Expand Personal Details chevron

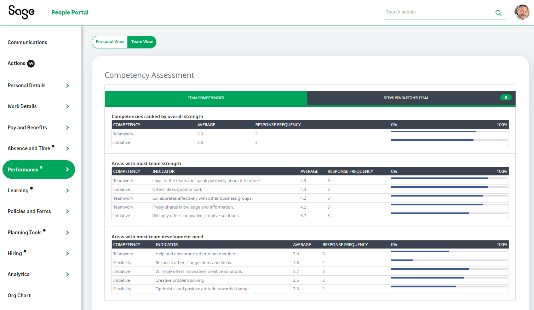[67, 86]
